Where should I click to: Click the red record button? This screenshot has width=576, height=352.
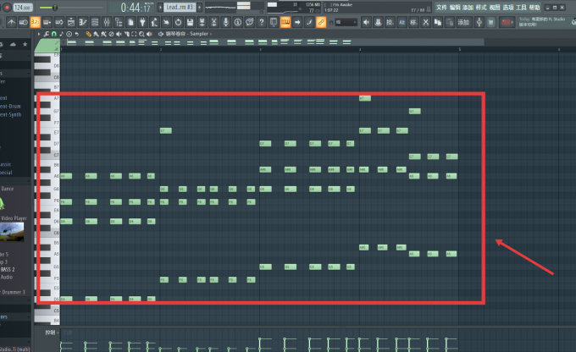pos(7,8)
